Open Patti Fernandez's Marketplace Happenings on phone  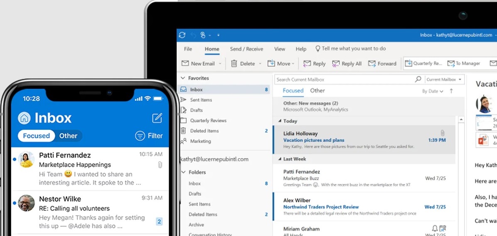pyautogui.click(x=90, y=169)
